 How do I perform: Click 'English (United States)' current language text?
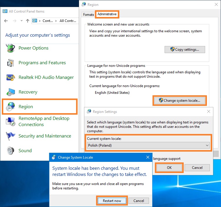click(112, 93)
